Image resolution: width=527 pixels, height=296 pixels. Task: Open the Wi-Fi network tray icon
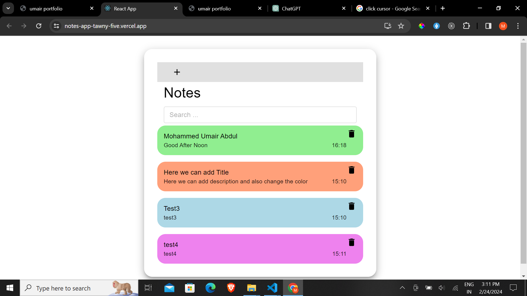tap(455, 288)
